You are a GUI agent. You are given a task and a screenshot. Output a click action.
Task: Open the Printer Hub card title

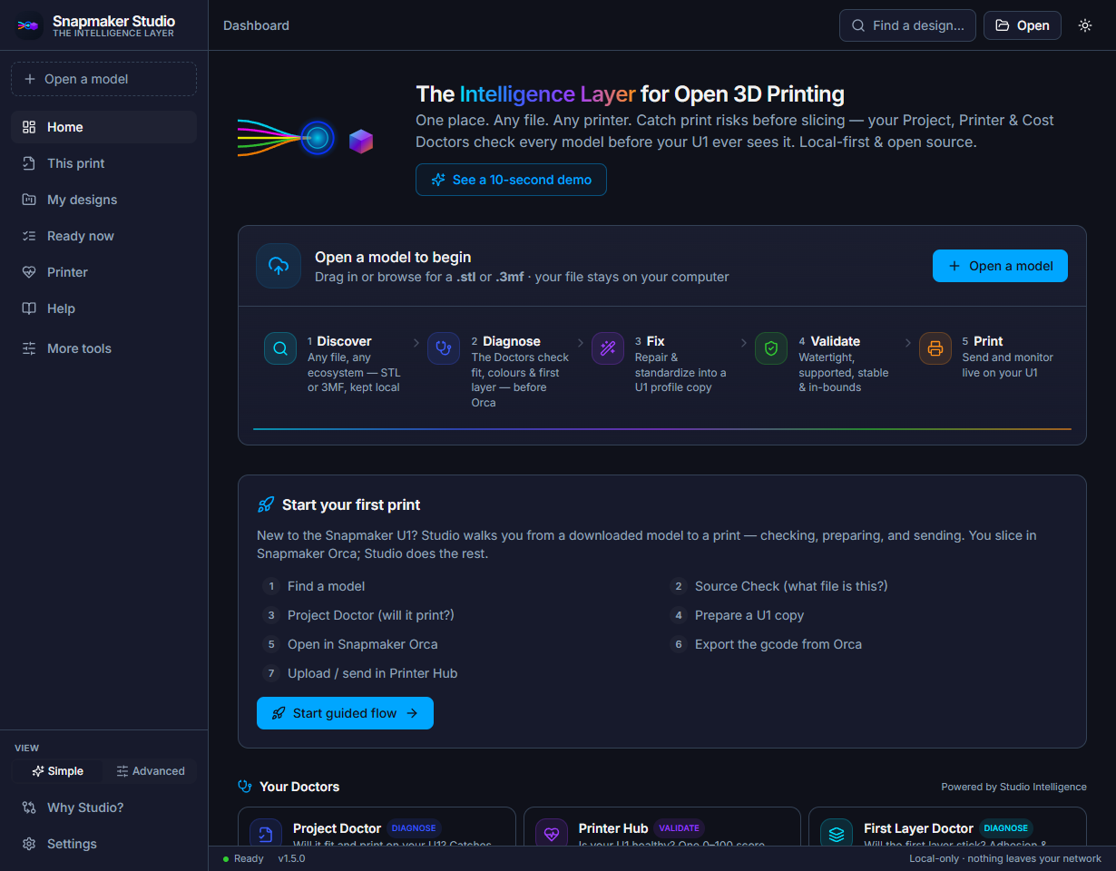point(613,828)
